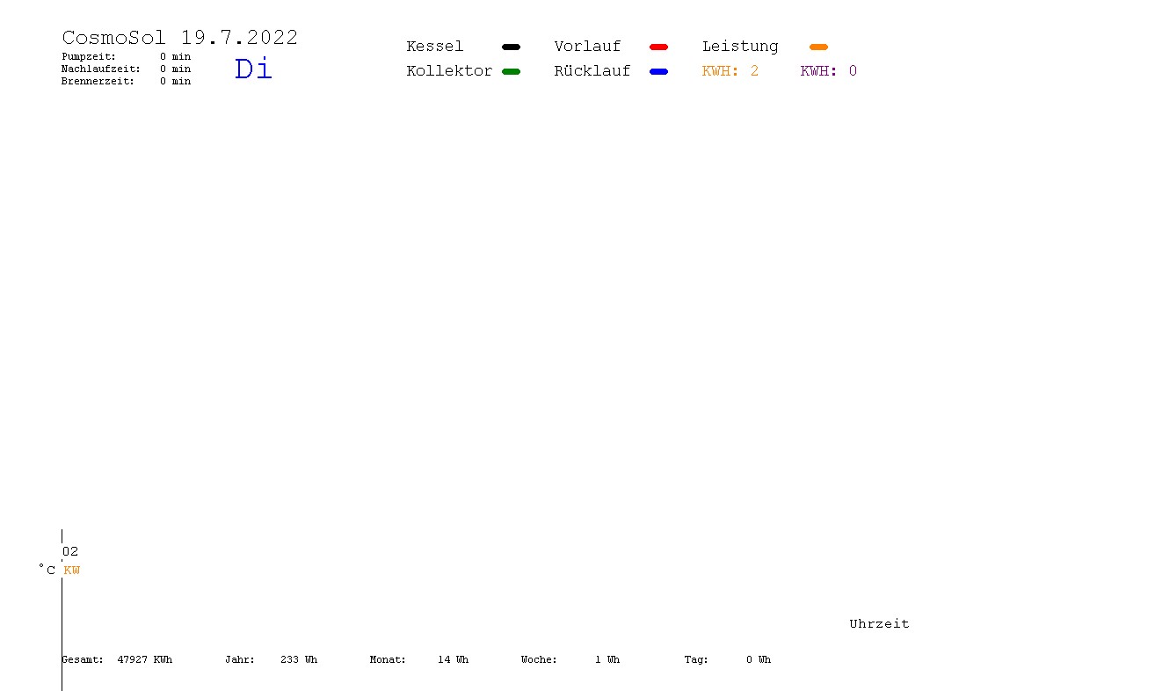Click the purple KWH: 0 value
Screen dimensions: 1155x691
click(828, 71)
